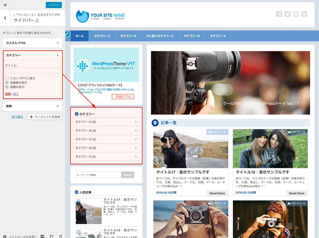Select the カテゴリーD menu item
Viewport: 319px width, 238px height.
coord(192,36)
